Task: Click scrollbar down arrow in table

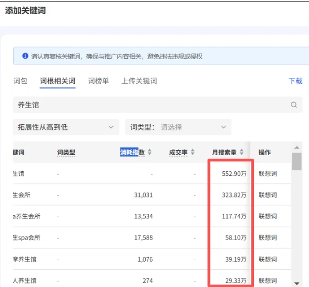Action: coord(297,283)
